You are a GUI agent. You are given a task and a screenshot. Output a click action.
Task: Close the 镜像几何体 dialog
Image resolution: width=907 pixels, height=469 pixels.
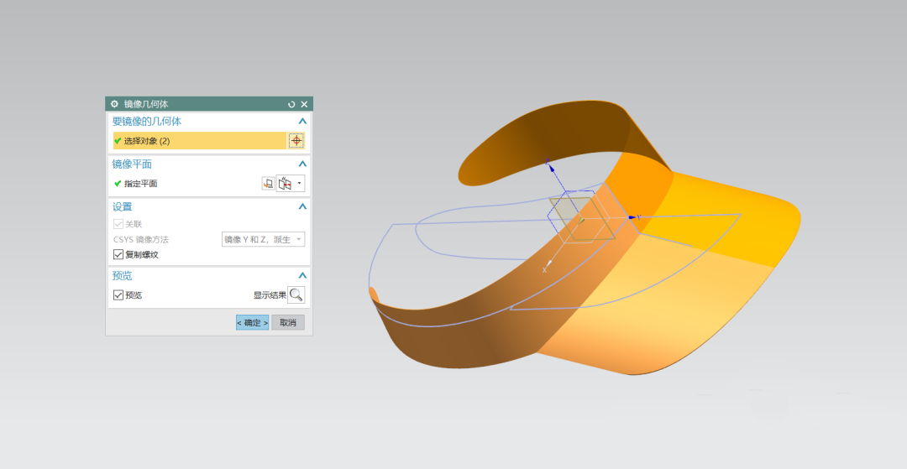[304, 104]
